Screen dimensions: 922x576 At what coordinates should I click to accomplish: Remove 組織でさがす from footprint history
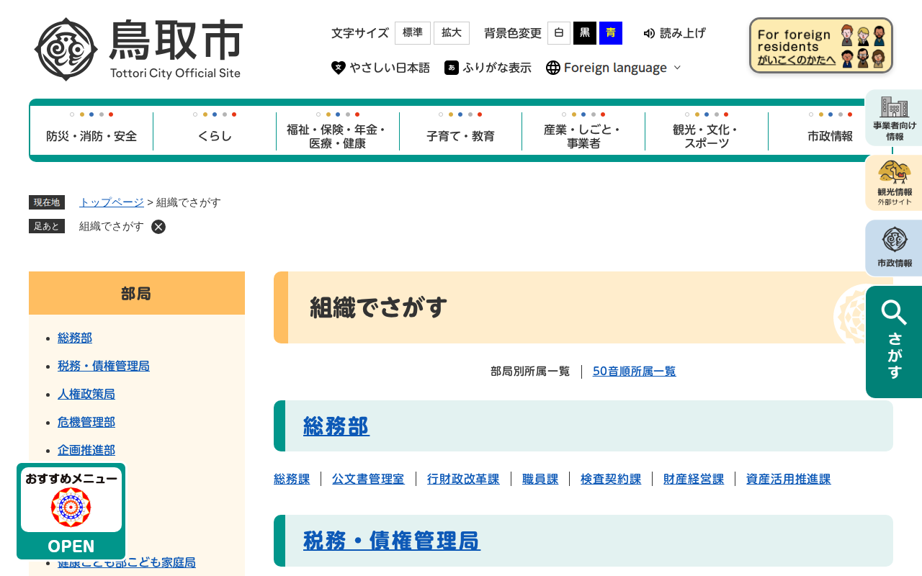click(x=158, y=227)
